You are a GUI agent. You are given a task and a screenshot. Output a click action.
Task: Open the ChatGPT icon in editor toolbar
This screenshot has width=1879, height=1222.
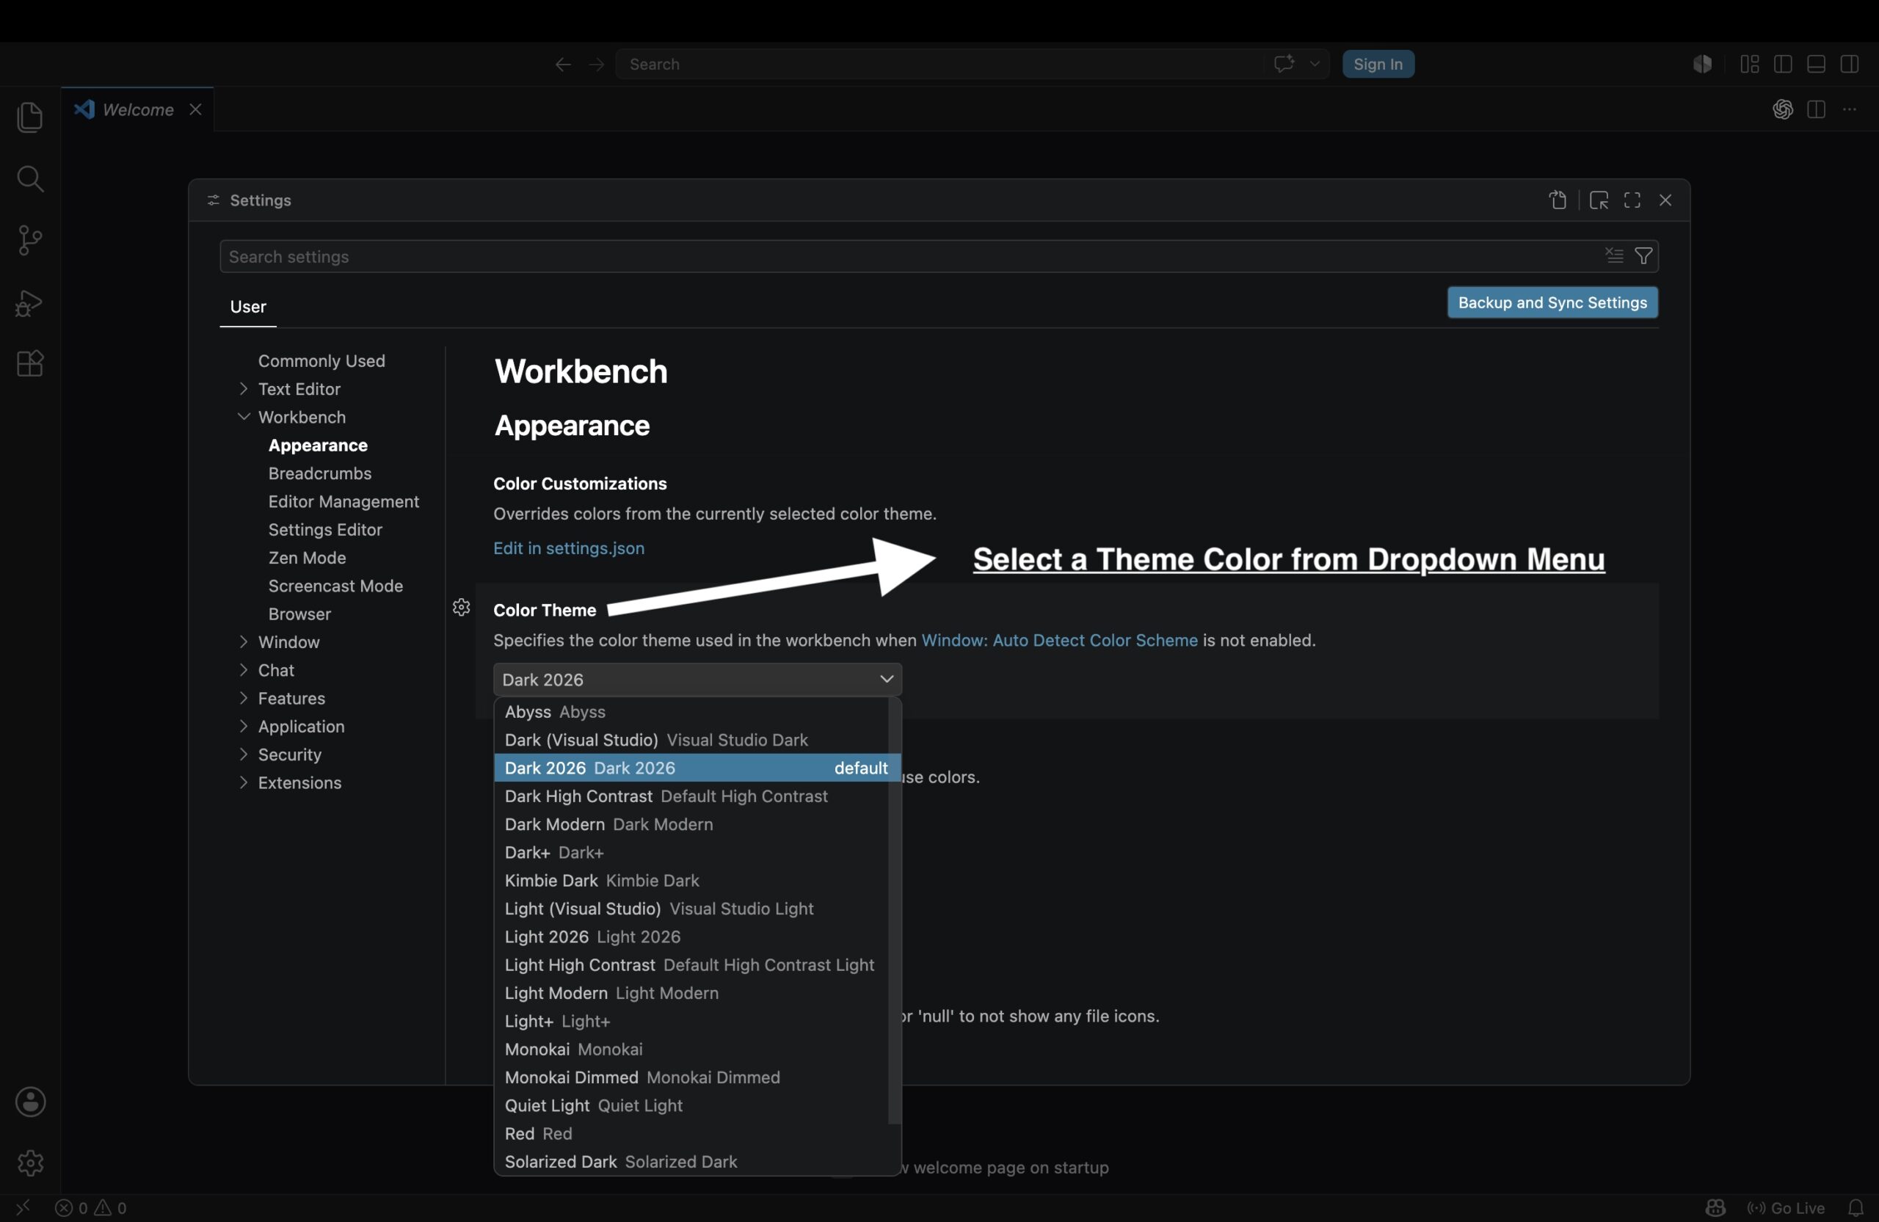tap(1783, 110)
